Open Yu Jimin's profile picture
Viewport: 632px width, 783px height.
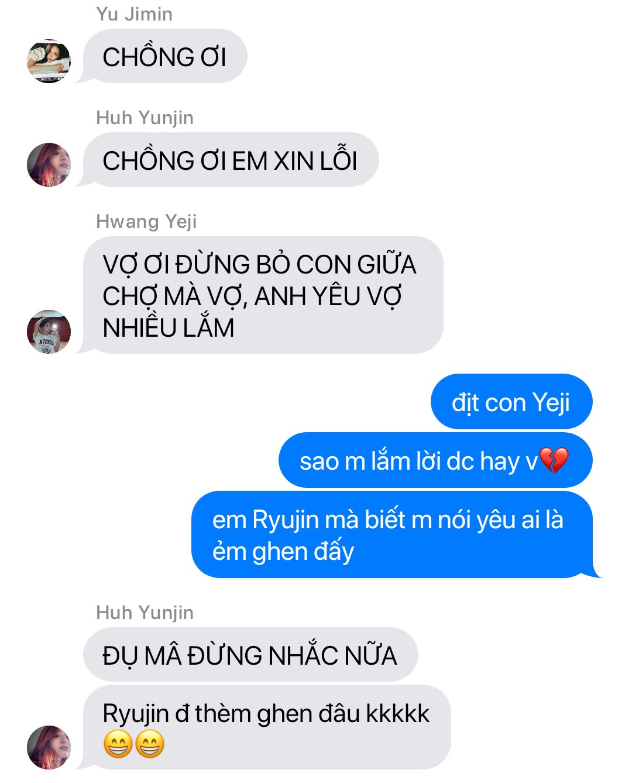pyautogui.click(x=49, y=61)
